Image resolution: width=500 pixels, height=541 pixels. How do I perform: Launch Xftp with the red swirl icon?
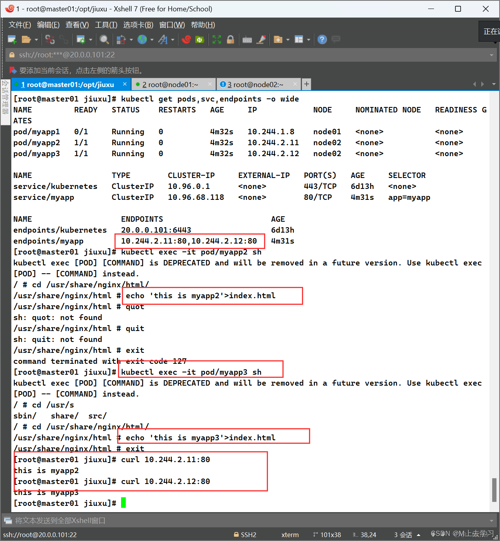pos(186,39)
